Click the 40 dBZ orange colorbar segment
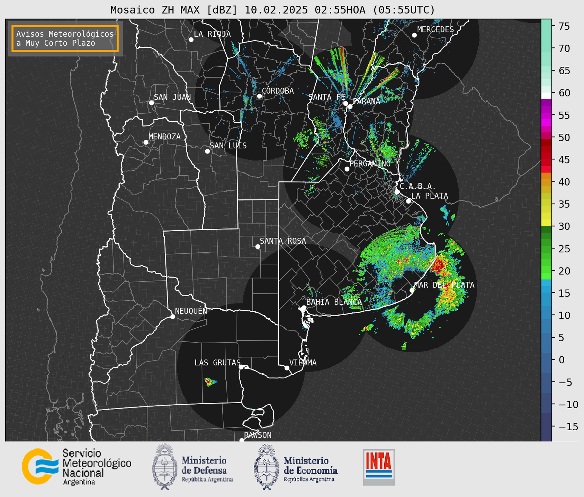The height and width of the screenshot is (497, 584). tap(546, 182)
